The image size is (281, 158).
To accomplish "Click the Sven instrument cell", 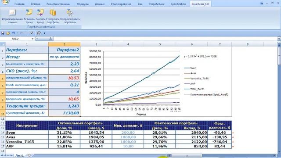I will (27, 133).
